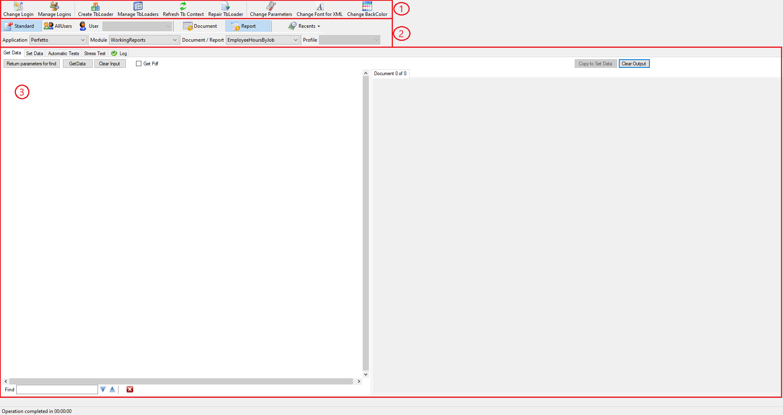Click Change Font for XML icon
Image resolution: width=783 pixels, height=415 pixels.
320,7
